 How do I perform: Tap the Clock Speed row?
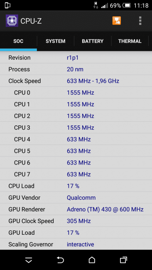76,81
